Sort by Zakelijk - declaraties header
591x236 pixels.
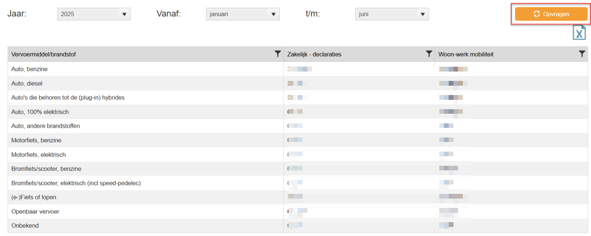pyautogui.click(x=314, y=54)
